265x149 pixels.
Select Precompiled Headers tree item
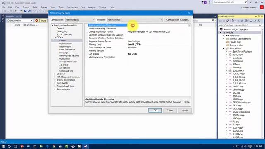pyautogui.click(x=69, y=56)
